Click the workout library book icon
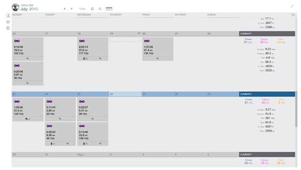This screenshot has height=170, width=301. point(8,22)
